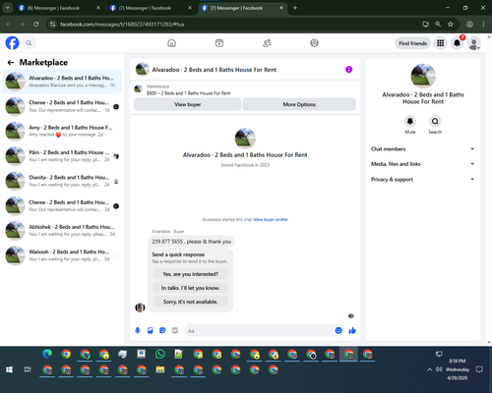Open the Abhishek conversation
Screen dimensions: 492x393
[62, 231]
